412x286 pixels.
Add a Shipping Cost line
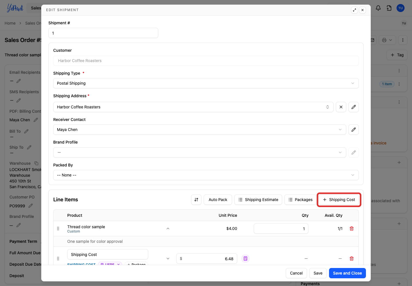click(x=339, y=200)
